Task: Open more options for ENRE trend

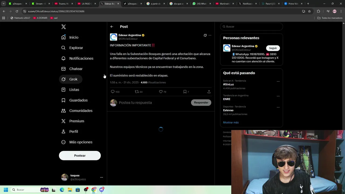Action: tap(278, 96)
